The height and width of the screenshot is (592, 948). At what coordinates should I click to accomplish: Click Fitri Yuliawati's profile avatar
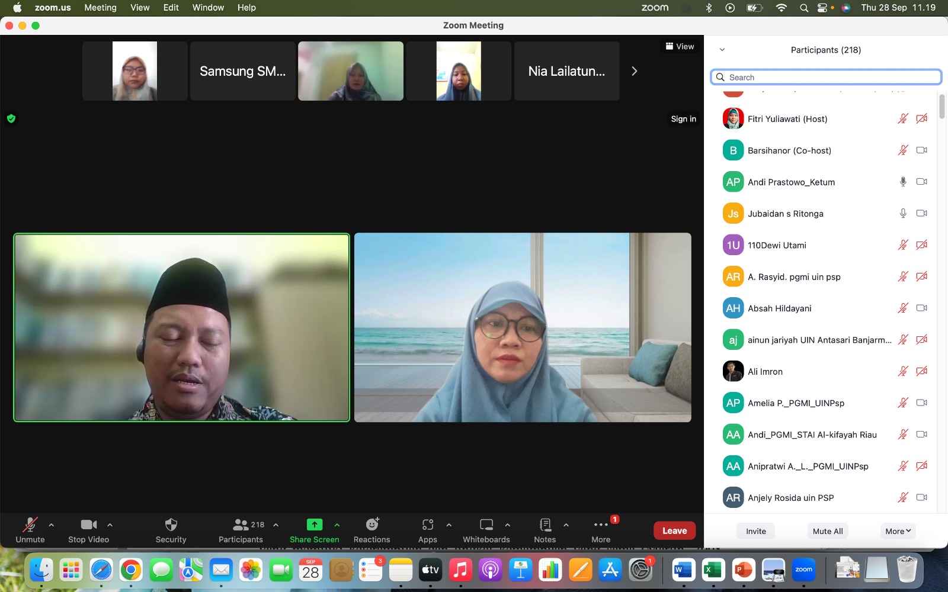pos(733,118)
